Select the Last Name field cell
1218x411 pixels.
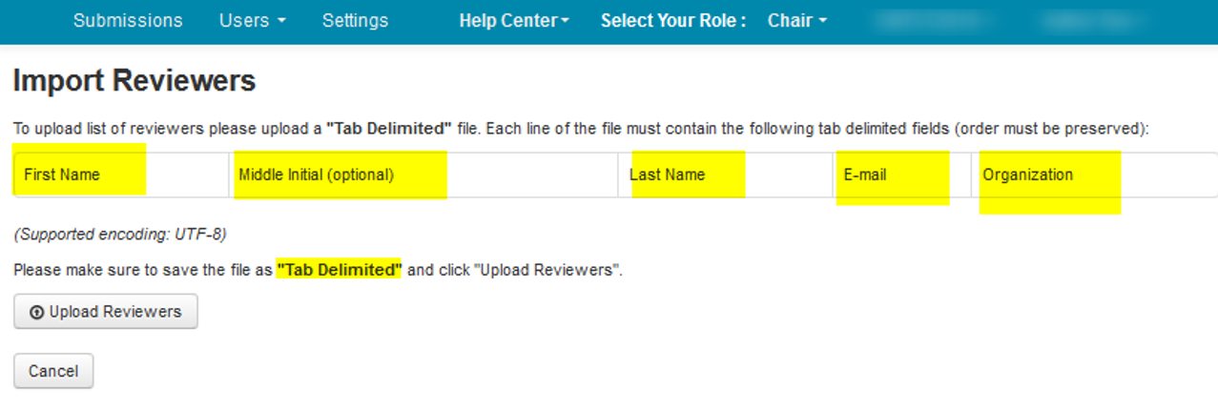[x=726, y=175]
